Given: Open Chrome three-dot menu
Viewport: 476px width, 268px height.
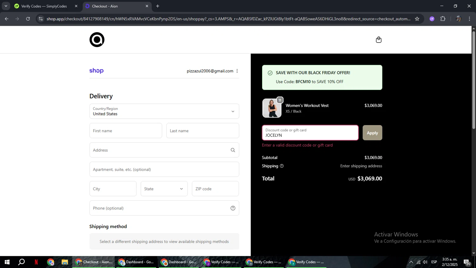Looking at the screenshot, I should pyautogui.click(x=469, y=19).
